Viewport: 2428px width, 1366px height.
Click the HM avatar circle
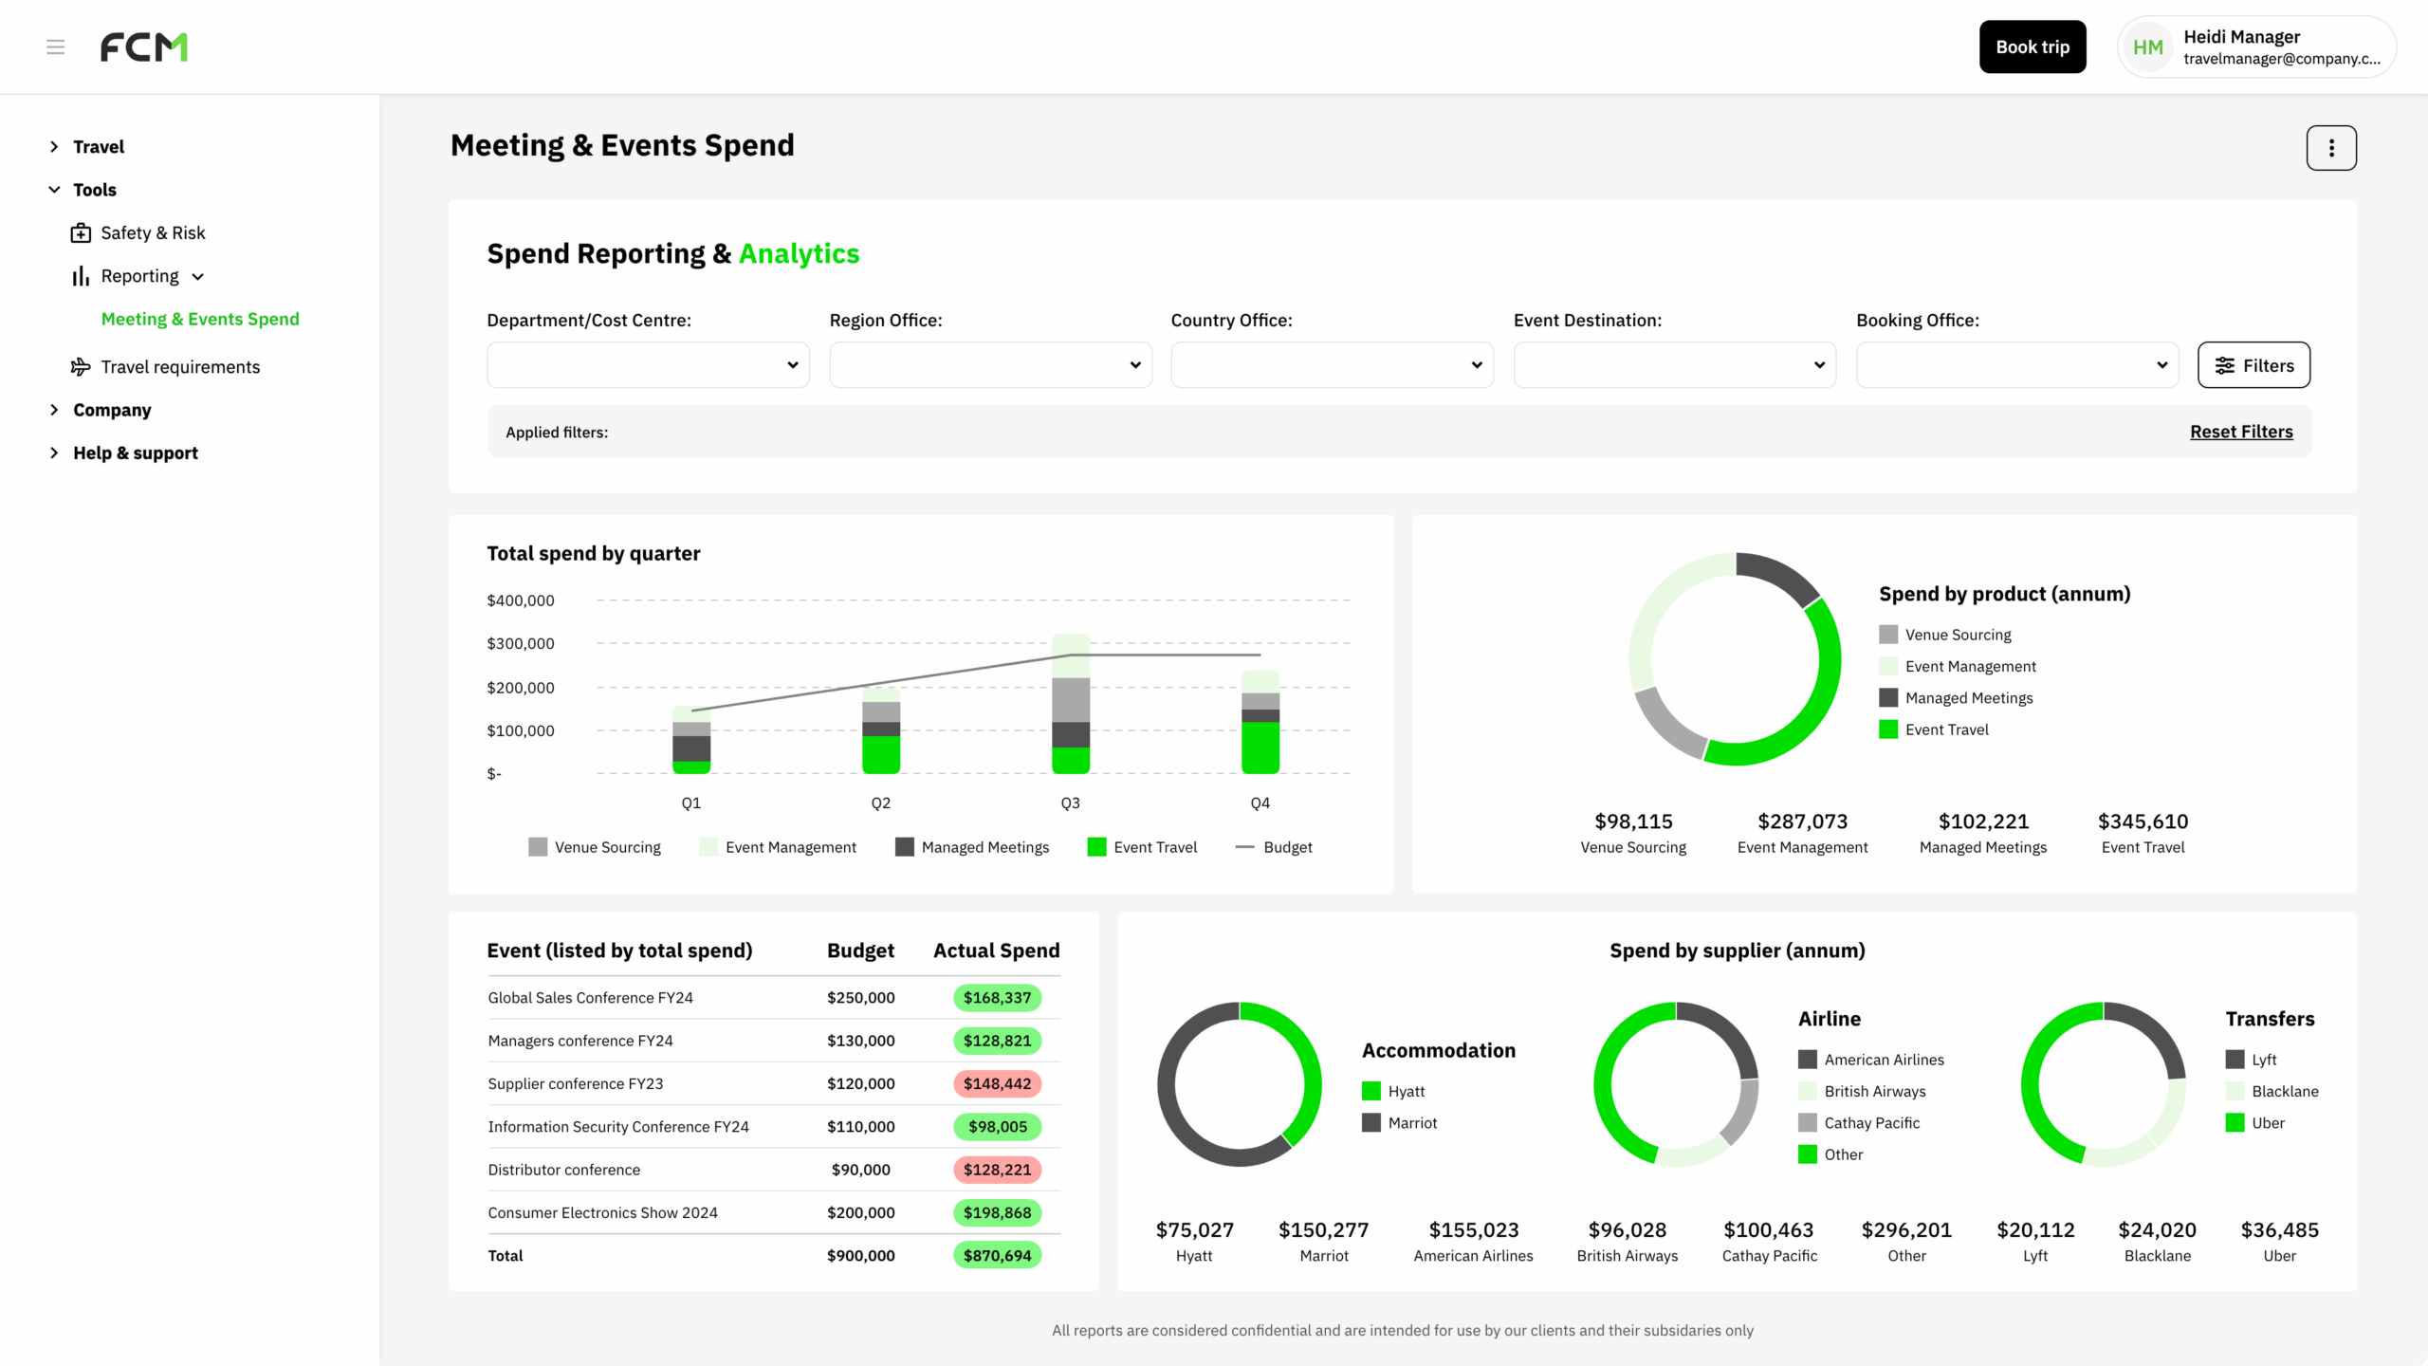coord(2148,47)
